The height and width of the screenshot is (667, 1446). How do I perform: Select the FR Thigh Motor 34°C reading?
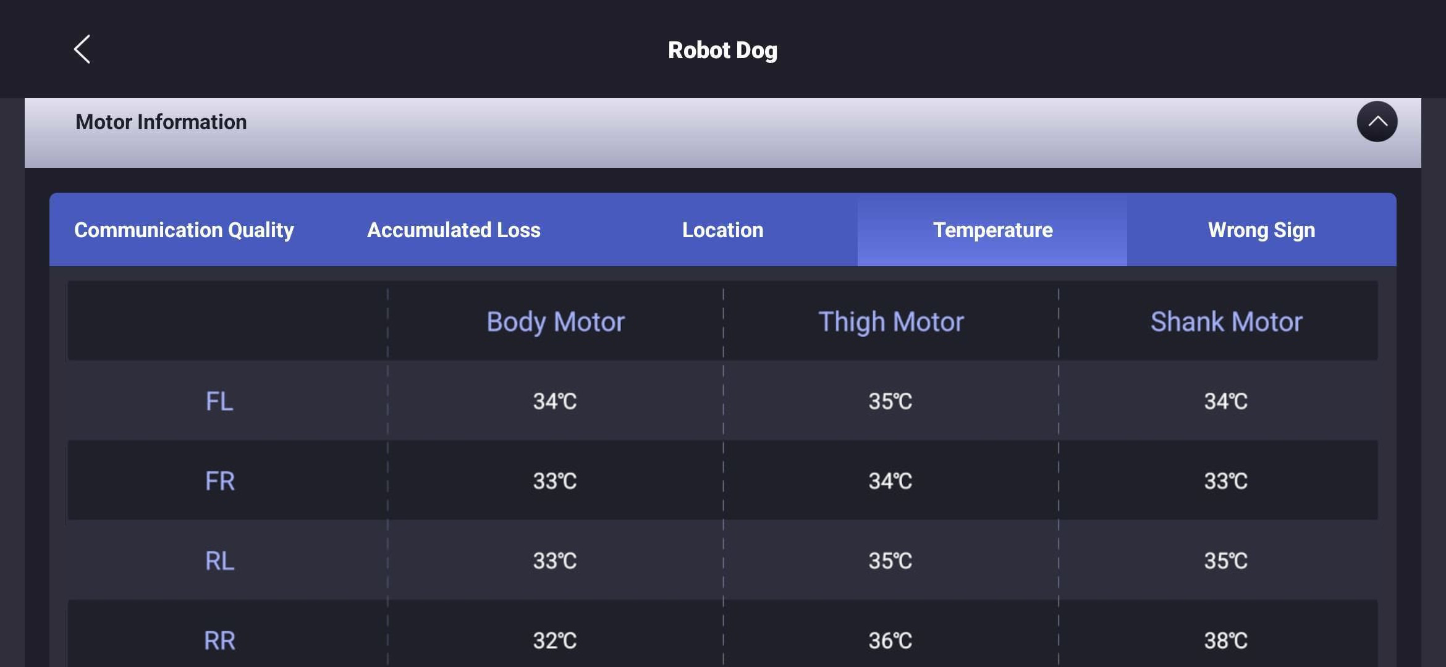click(x=890, y=481)
